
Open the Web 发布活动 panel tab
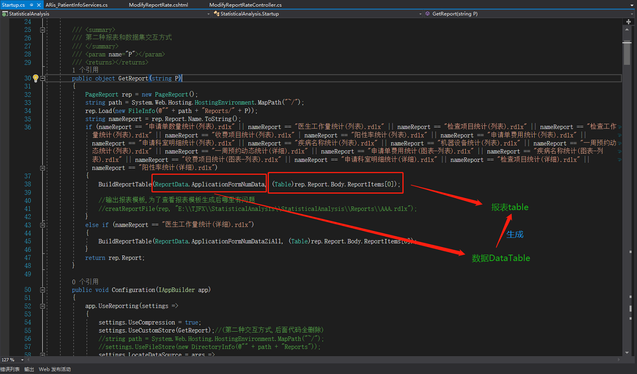(x=55, y=369)
